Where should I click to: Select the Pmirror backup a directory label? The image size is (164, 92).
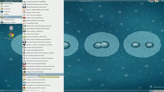click(x=36, y=37)
